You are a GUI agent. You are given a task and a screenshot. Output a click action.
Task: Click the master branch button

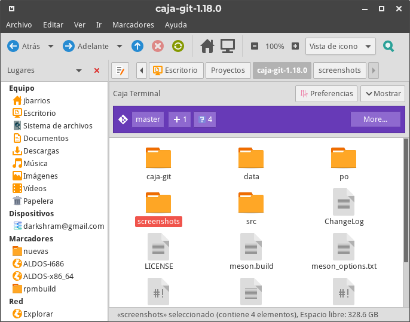(x=148, y=119)
